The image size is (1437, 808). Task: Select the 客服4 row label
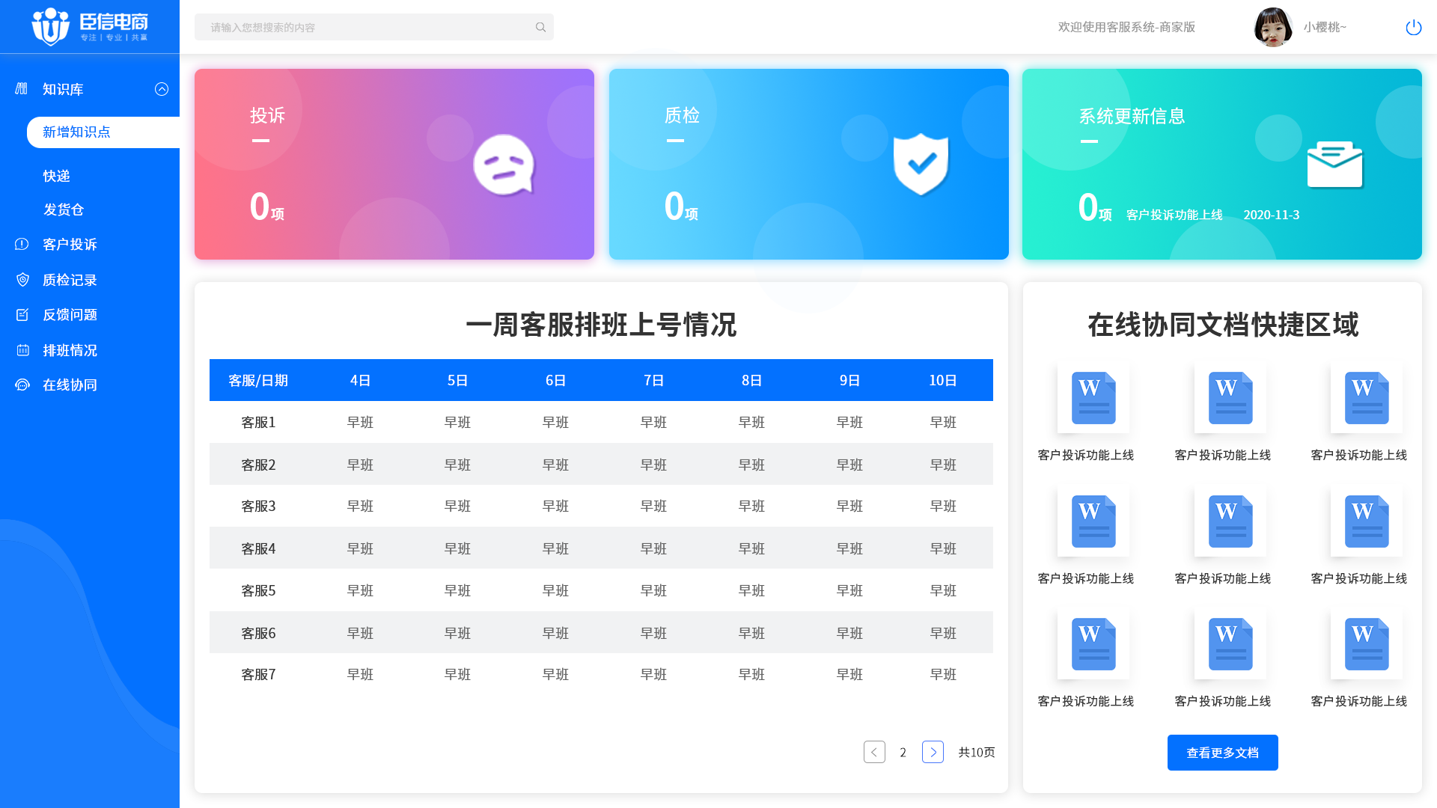[x=258, y=548]
